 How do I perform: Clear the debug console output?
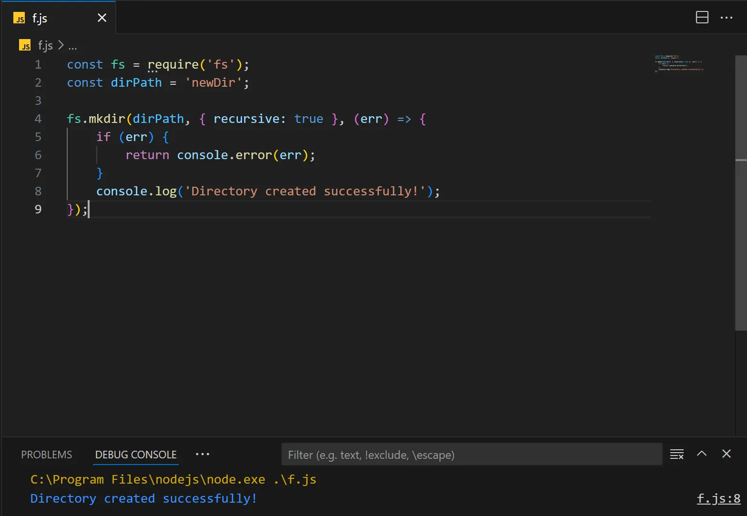tap(677, 454)
